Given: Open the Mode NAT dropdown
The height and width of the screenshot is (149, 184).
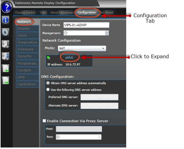Looking at the screenshot, I should click(x=82, y=48).
